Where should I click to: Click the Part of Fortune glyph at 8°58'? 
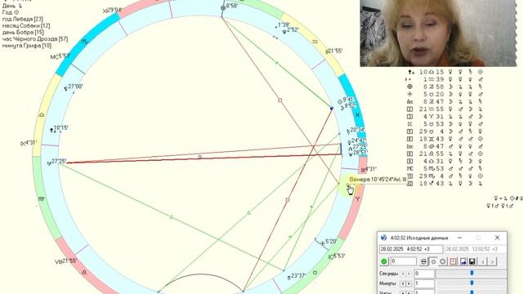[x=223, y=7]
